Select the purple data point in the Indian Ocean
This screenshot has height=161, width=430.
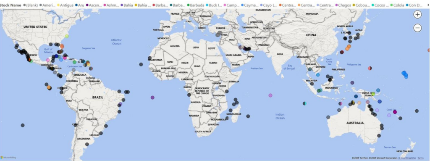(270, 95)
